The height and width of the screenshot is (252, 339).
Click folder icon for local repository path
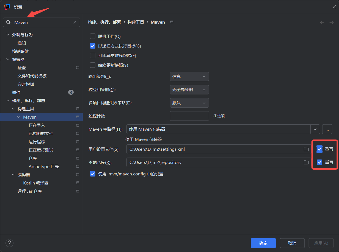306,162
